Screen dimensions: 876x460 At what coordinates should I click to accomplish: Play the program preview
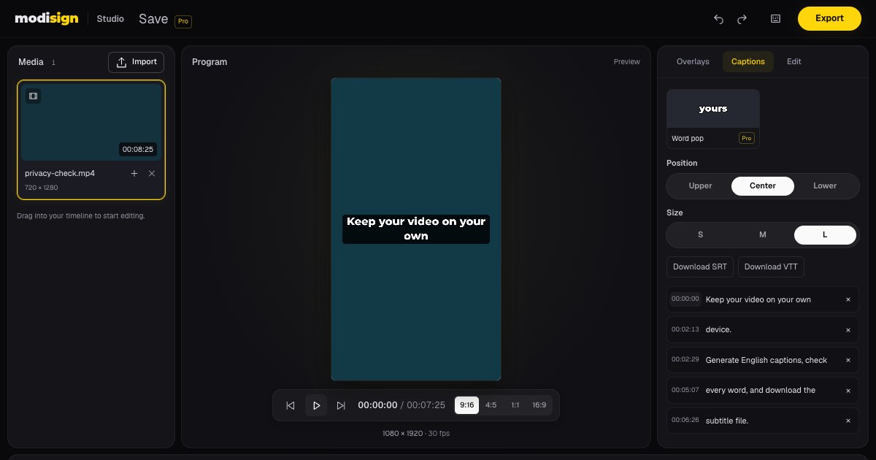click(x=316, y=405)
